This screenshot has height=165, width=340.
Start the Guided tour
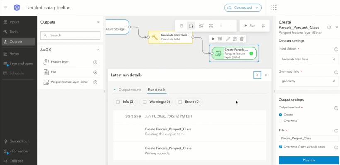18,141
